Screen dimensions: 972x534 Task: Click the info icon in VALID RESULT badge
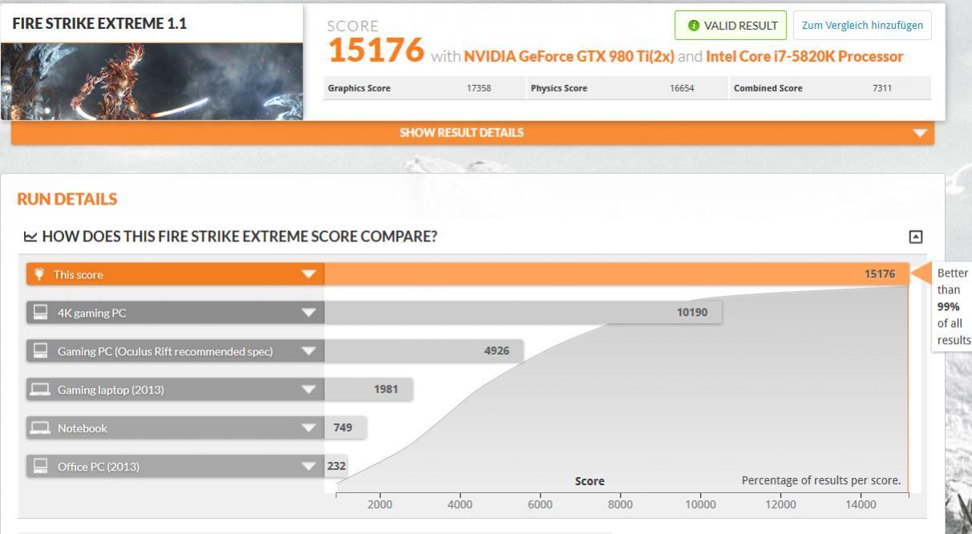(695, 26)
